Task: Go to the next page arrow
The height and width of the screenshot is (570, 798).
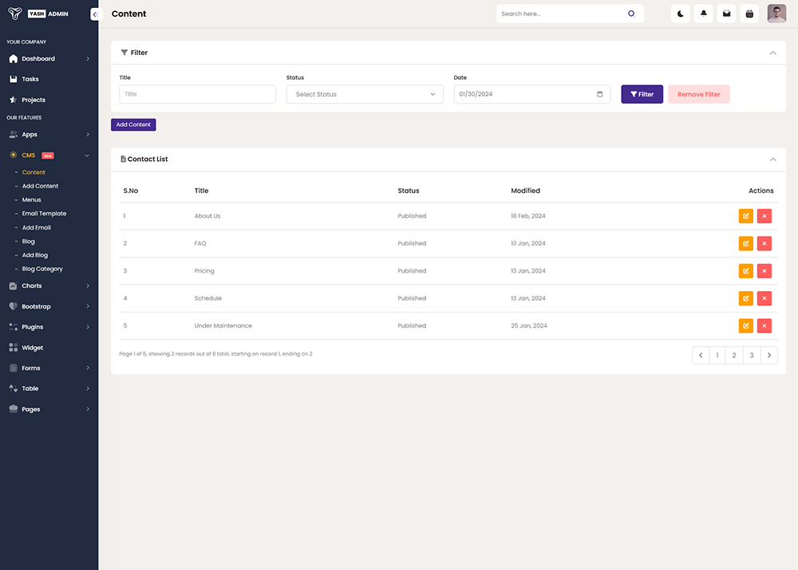Action: (769, 356)
